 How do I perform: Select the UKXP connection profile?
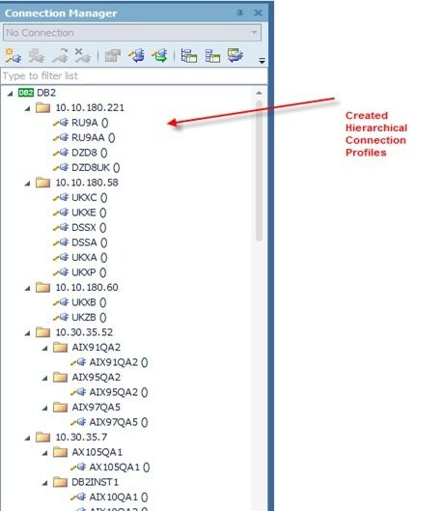coord(89,272)
